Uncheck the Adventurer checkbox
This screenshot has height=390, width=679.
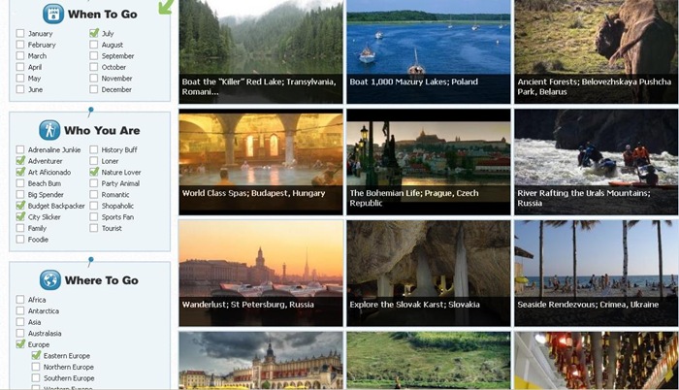click(x=20, y=160)
